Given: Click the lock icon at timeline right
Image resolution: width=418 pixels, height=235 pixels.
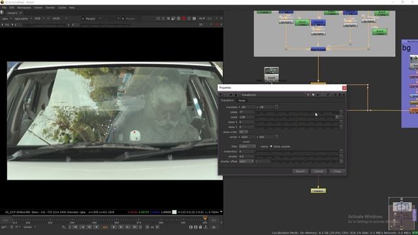Looking at the screenshot, I should coord(201,227).
